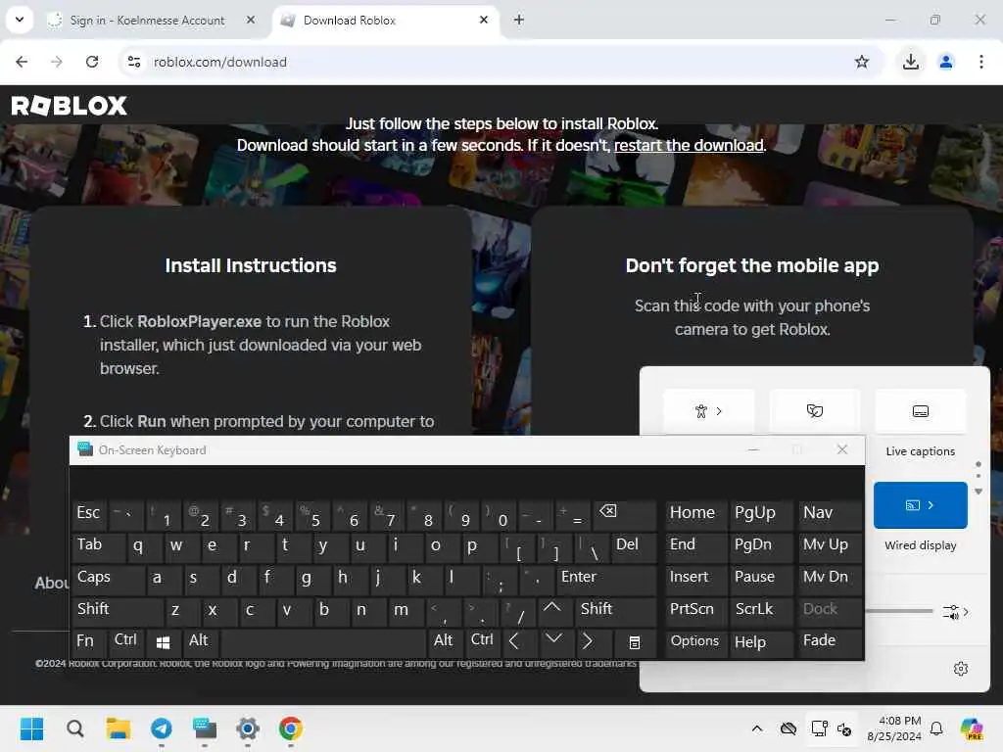Open notifications bell in taskbar
The image size is (1003, 752).
[936, 728]
